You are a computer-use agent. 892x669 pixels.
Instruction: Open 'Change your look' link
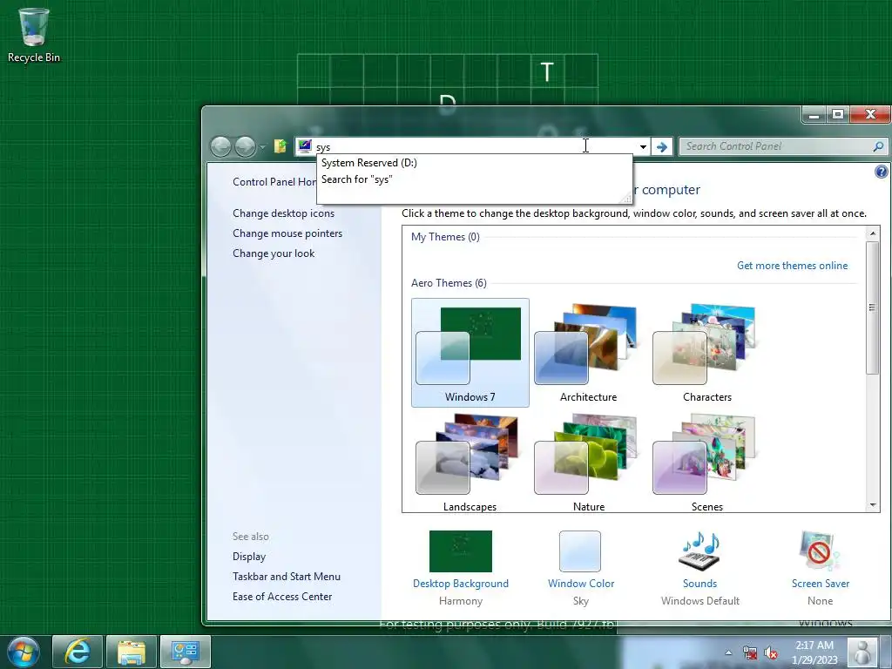274,253
